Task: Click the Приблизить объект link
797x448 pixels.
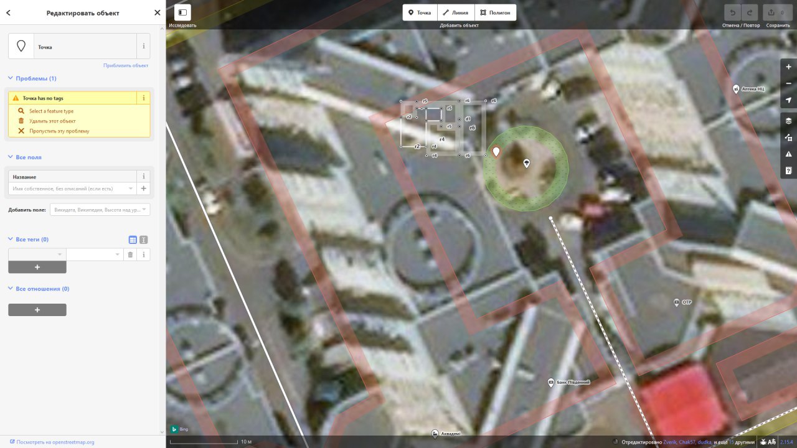Action: pos(126,65)
